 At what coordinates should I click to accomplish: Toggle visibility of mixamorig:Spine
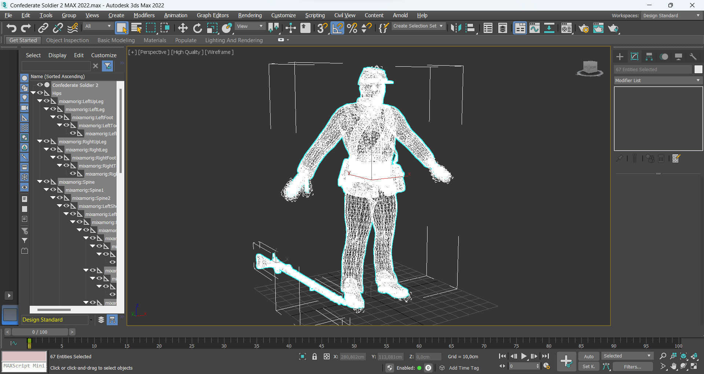point(47,181)
